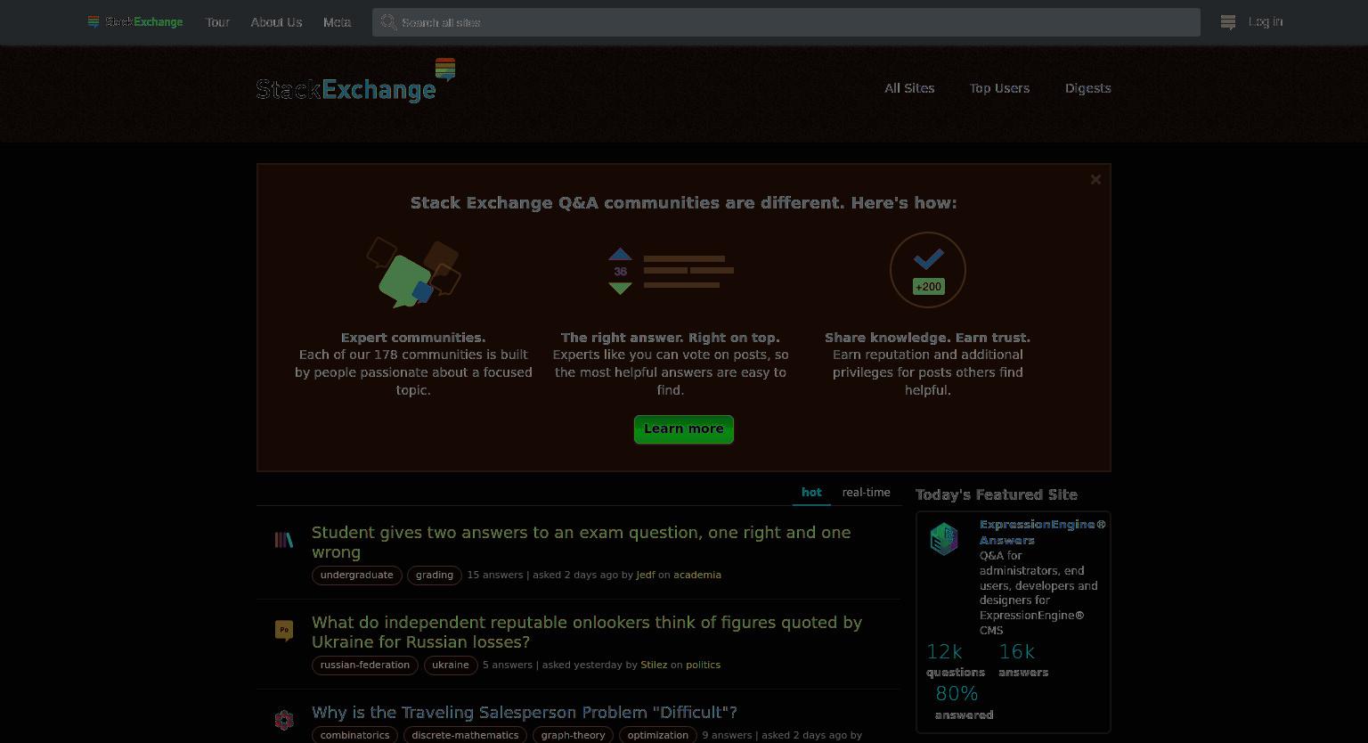Click the '15 answers' count text

[495, 576]
